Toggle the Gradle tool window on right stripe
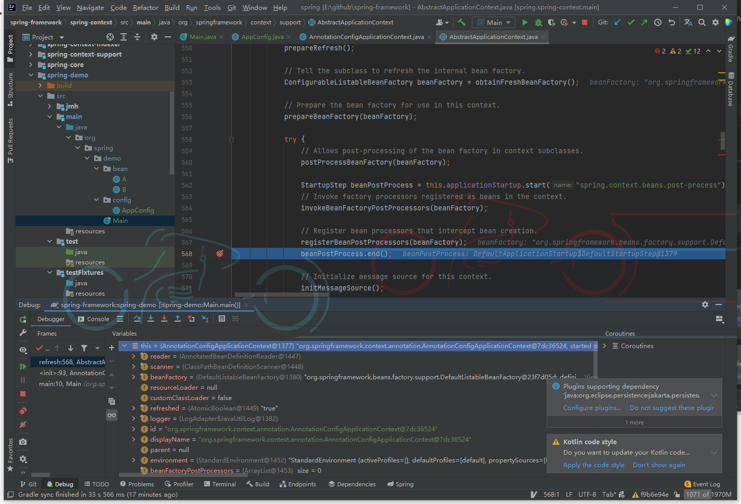 731,49
